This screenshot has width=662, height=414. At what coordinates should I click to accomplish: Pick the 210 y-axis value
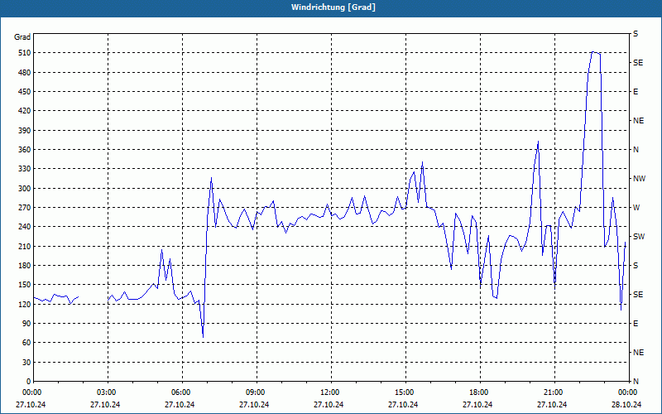[24, 246]
